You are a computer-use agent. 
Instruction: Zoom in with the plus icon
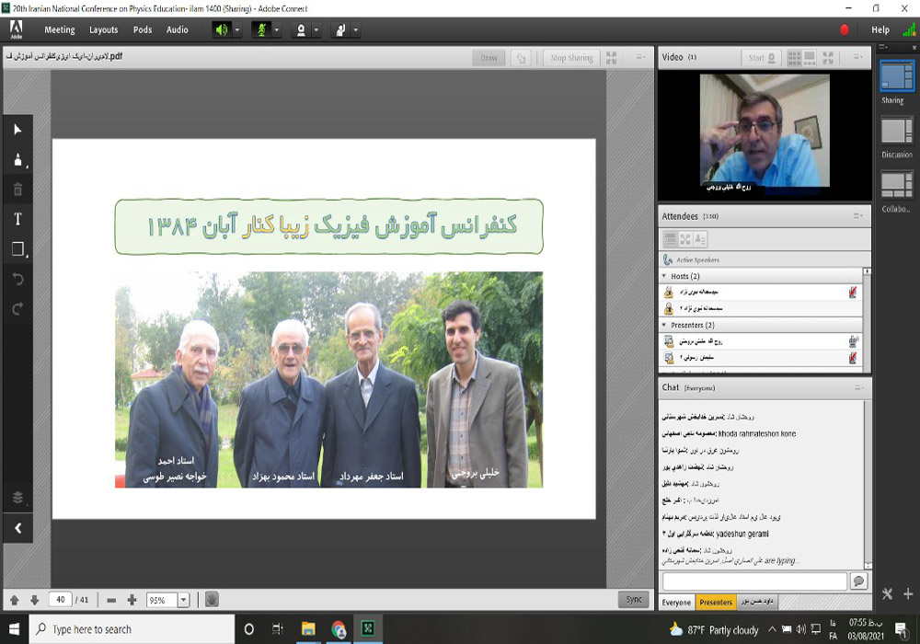click(132, 600)
